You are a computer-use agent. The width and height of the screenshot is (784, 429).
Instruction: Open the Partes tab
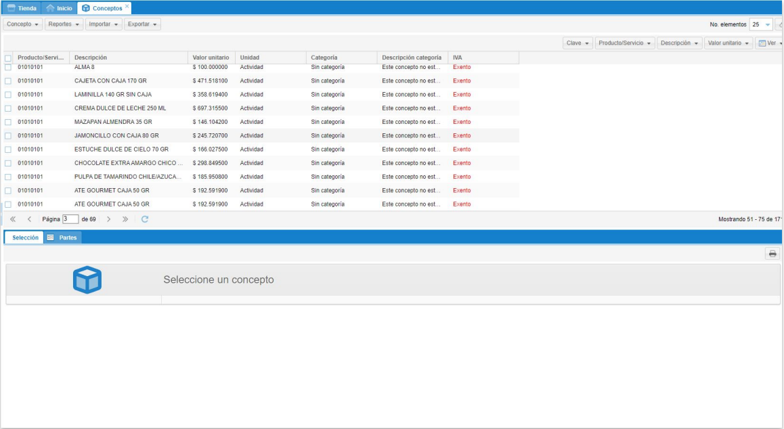tap(63, 238)
